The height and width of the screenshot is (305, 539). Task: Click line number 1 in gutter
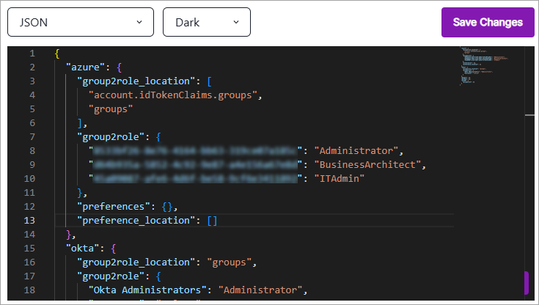31,54
